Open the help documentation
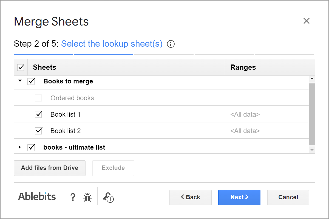This screenshot has width=329, height=219. click(x=73, y=197)
